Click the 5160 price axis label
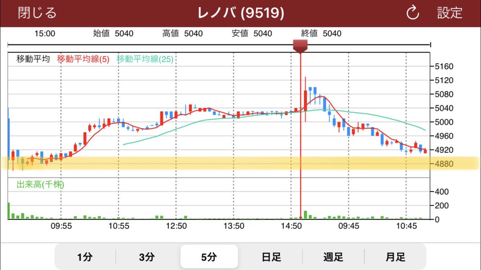Screen dimensions: 481x270 [x=444, y=66]
